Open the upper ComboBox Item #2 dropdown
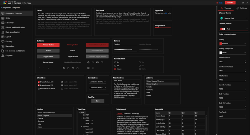Screen dimensions: 250x135 tap(98, 82)
